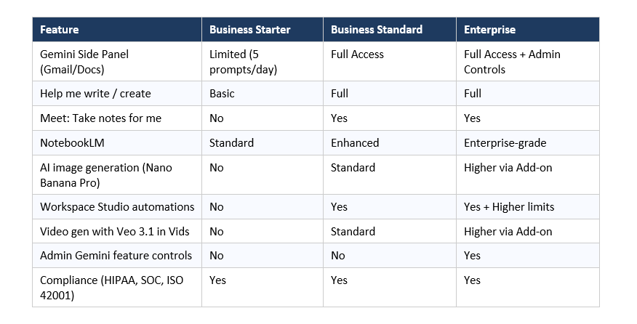
Task: Click the Meet: Take notes for me cell
Action: tap(100, 118)
